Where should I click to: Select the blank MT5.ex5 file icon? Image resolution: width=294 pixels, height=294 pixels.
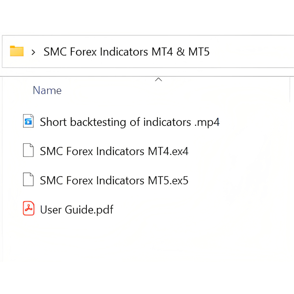pyautogui.click(x=28, y=179)
